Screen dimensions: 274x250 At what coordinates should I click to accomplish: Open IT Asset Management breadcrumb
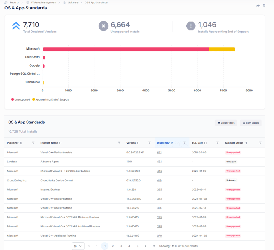tap(43, 2)
